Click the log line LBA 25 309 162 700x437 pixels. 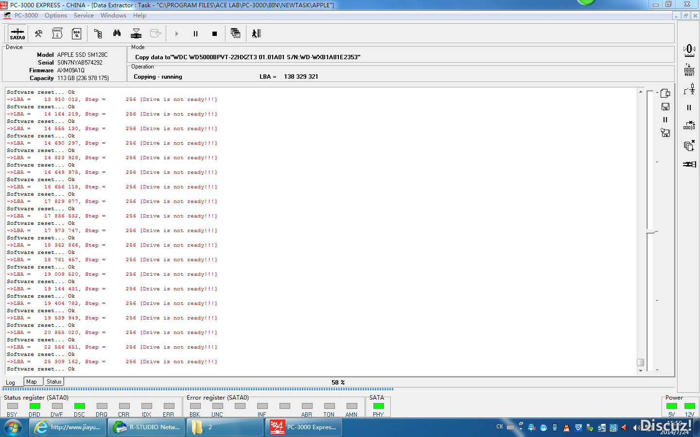pyautogui.click(x=112, y=362)
